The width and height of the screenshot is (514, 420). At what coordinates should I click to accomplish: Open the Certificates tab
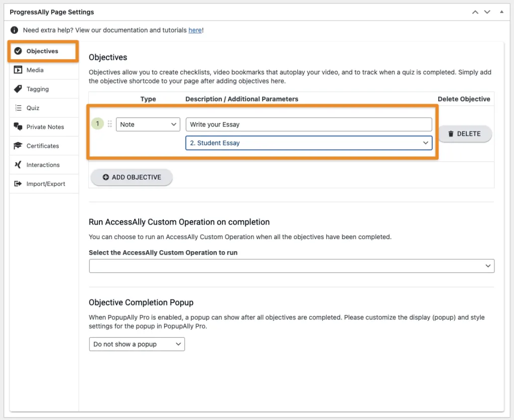(44, 146)
